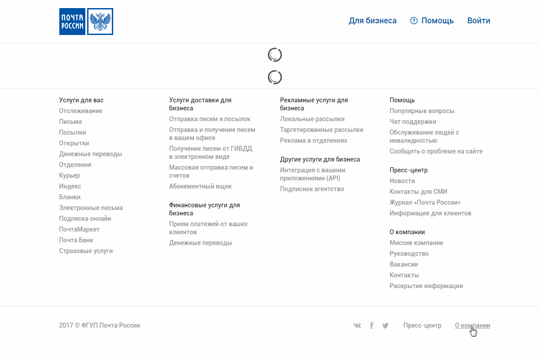Click the double-headed eagle emblem
Viewport: 539px width, 359px height.
point(100,22)
